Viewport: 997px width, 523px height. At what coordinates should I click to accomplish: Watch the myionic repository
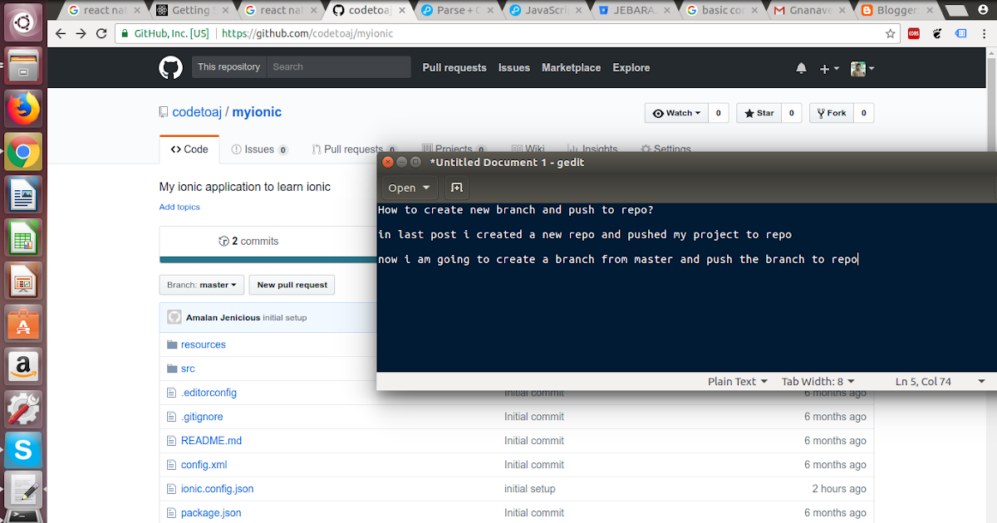(676, 113)
